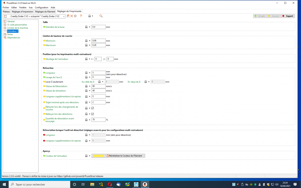Toggle Rétracter lors des changements de couche

(92, 108)
